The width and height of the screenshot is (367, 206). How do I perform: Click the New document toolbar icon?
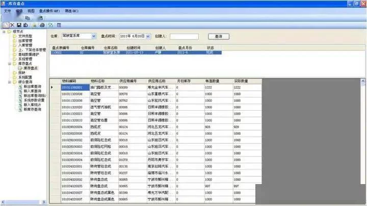point(6,24)
